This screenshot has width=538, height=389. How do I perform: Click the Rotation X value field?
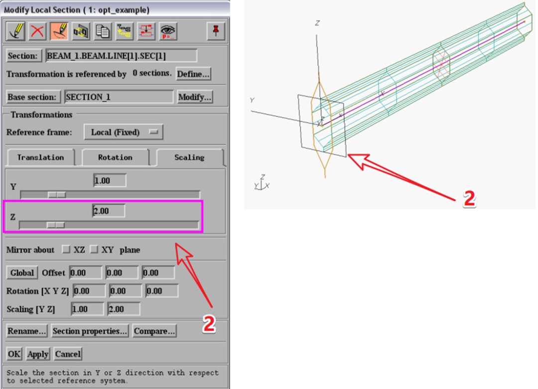point(89,291)
